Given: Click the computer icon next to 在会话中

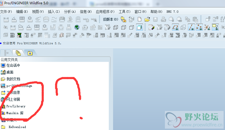Looking at the screenshot, I should coord(3,66).
